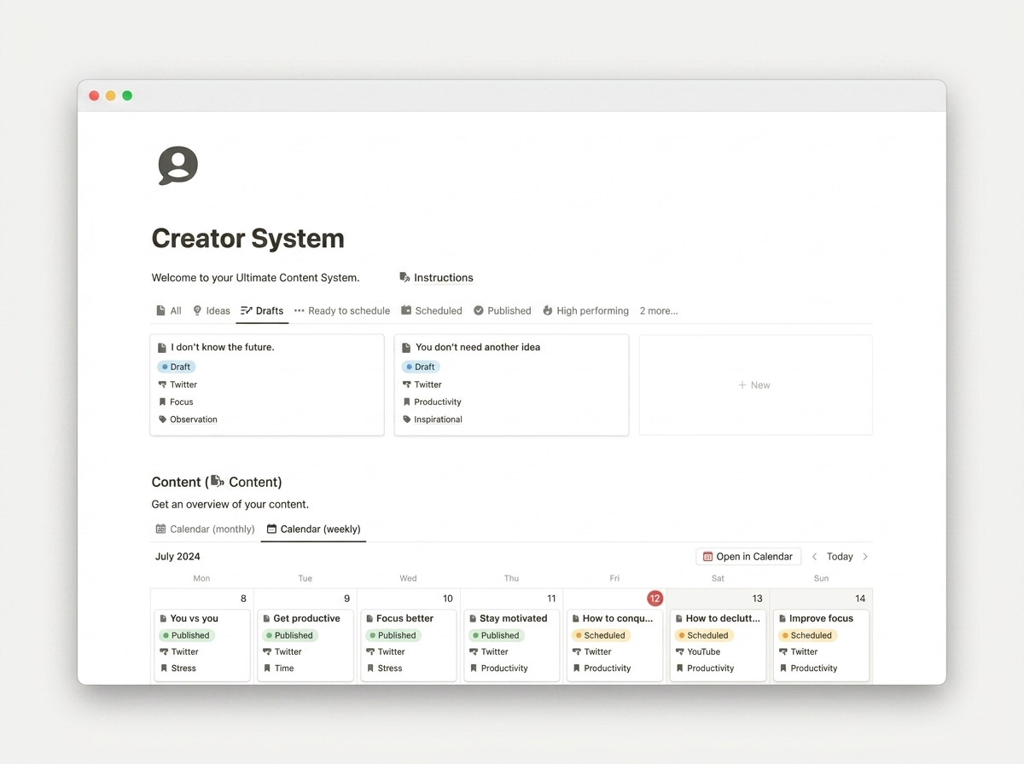Switch to the All view tab
Screen dimensions: 1024x764
169,310
